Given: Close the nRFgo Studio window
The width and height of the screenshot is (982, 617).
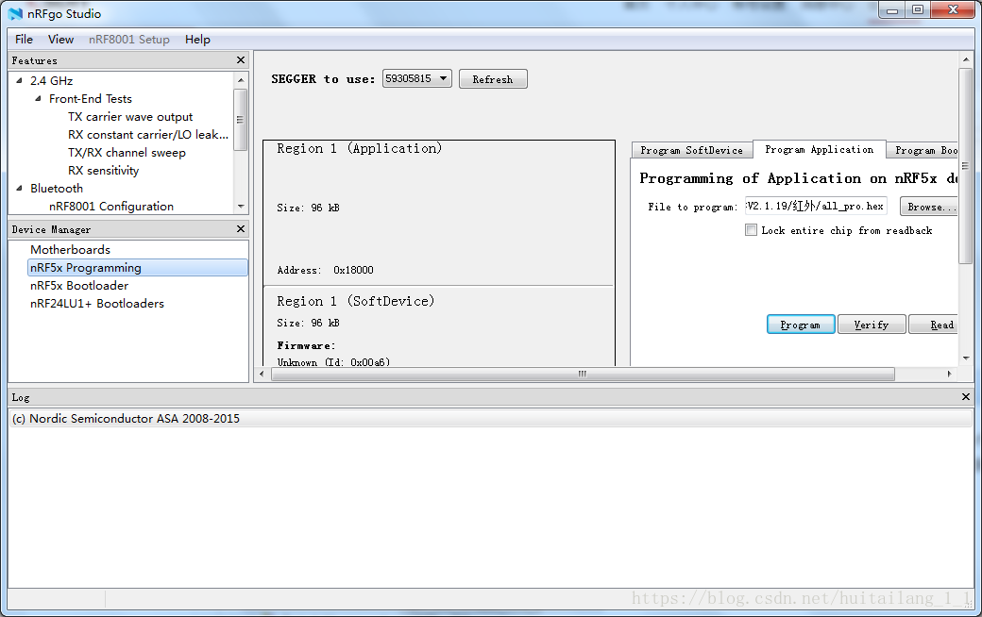Looking at the screenshot, I should tap(953, 9).
